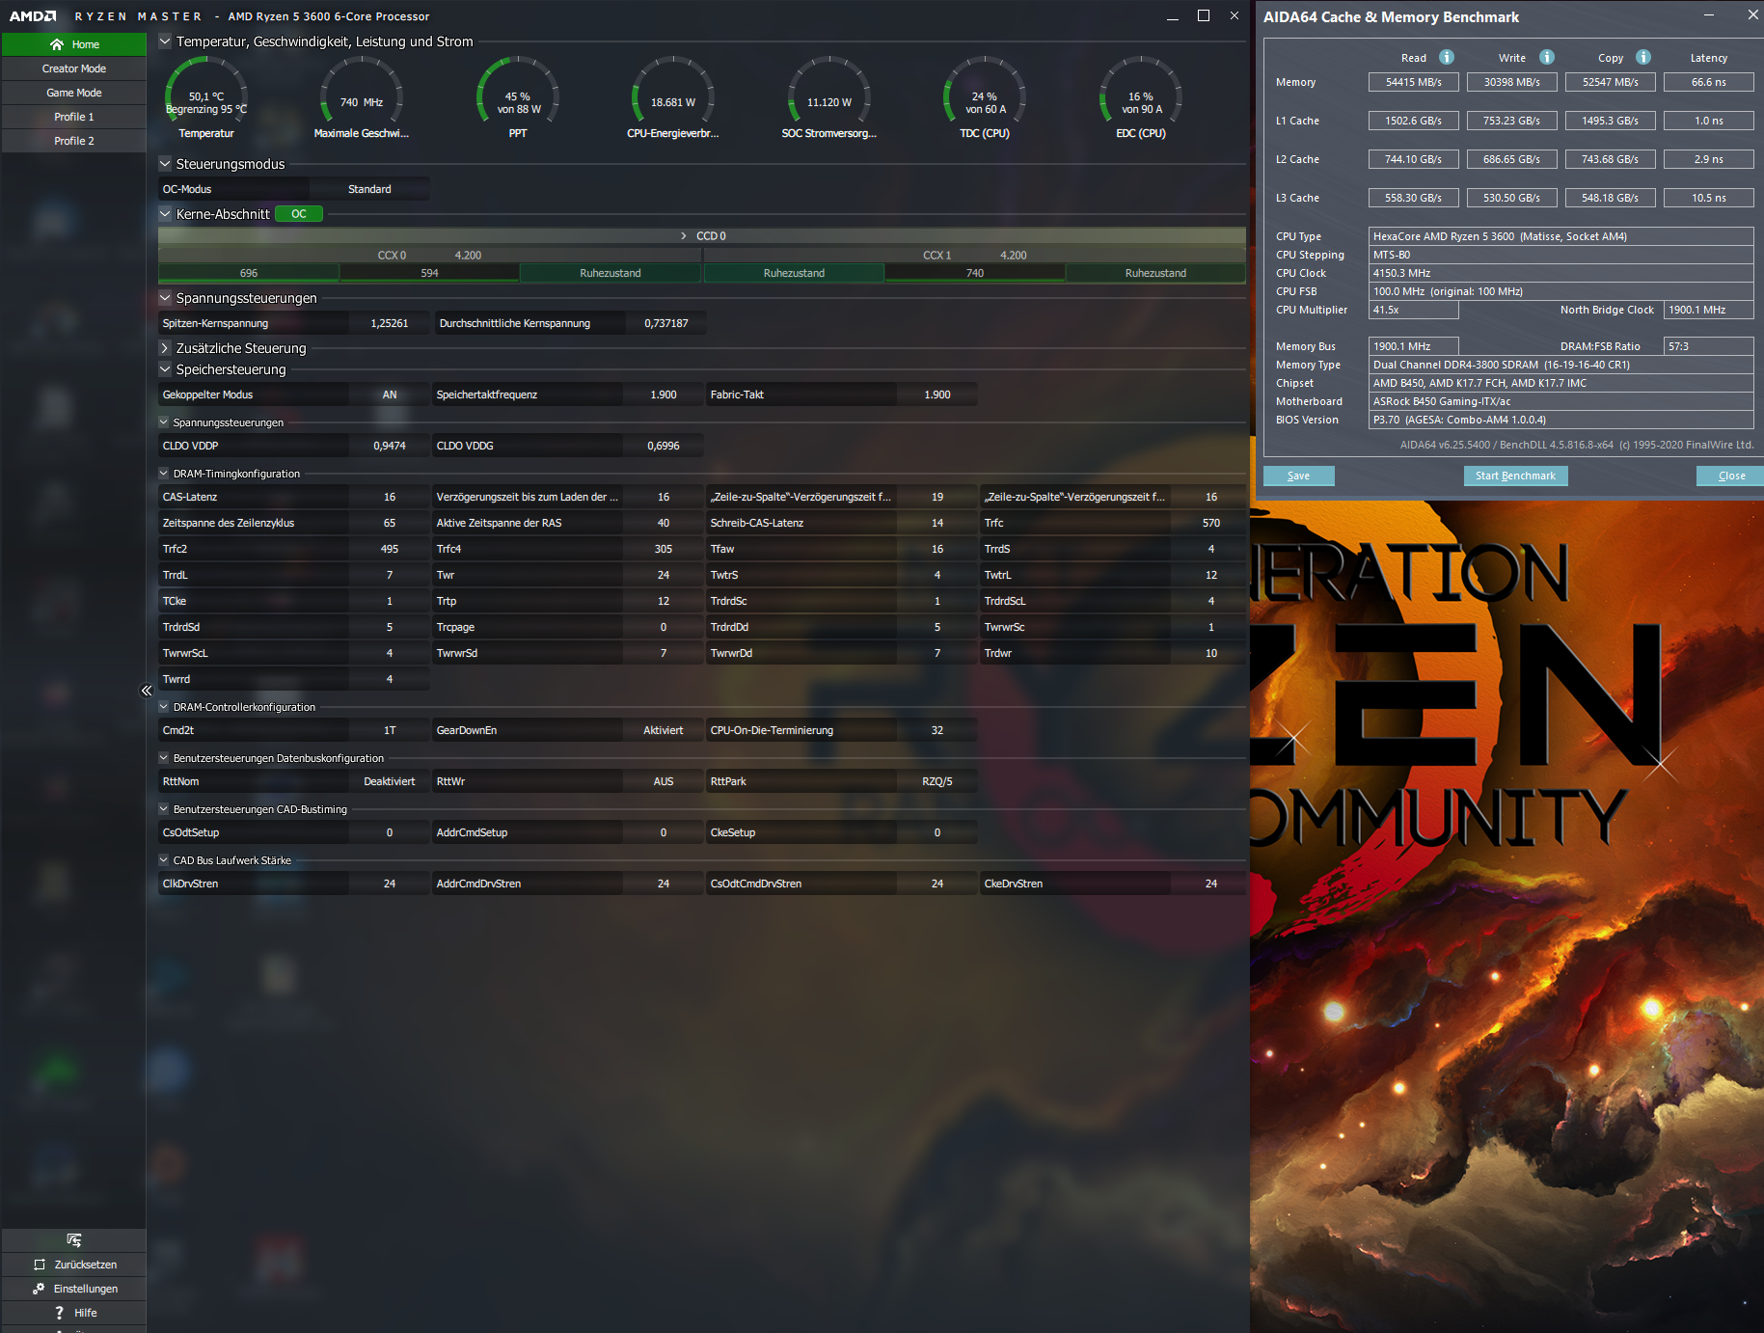Click the Hilfe question mark icon
Screen dimensions: 1764x1333
(x=60, y=1313)
